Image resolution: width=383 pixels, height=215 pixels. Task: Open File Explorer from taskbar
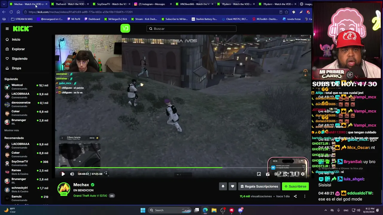pos(214,210)
